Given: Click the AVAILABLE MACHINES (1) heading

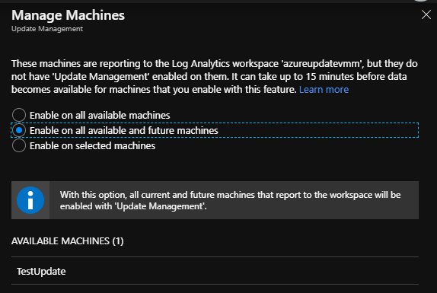Looking at the screenshot, I should point(68,241).
